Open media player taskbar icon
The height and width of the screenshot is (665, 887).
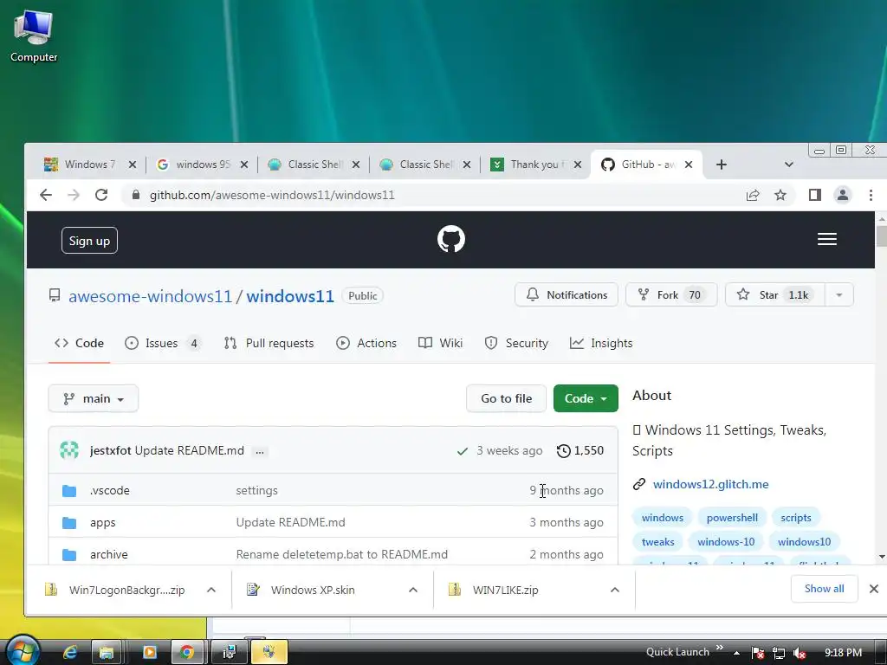[x=149, y=653]
